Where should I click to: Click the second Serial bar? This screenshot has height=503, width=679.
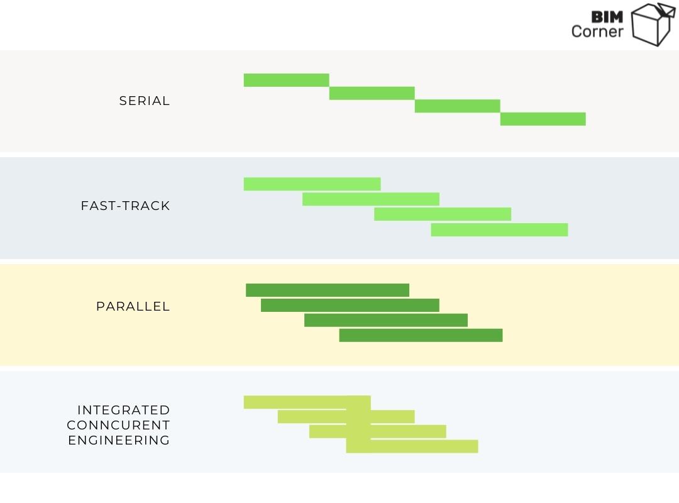[x=372, y=93]
